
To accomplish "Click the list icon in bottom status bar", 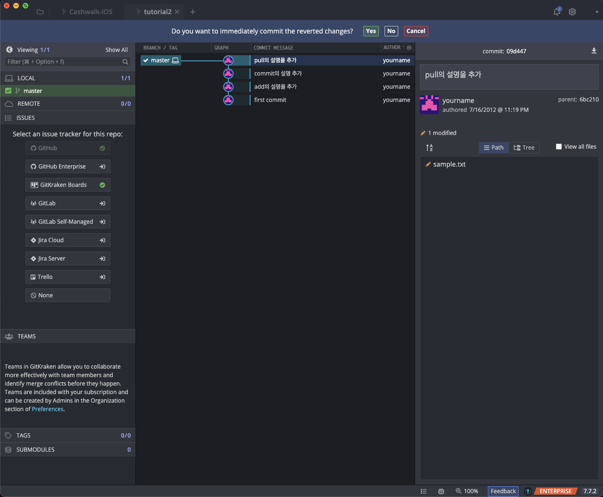I will [x=424, y=491].
